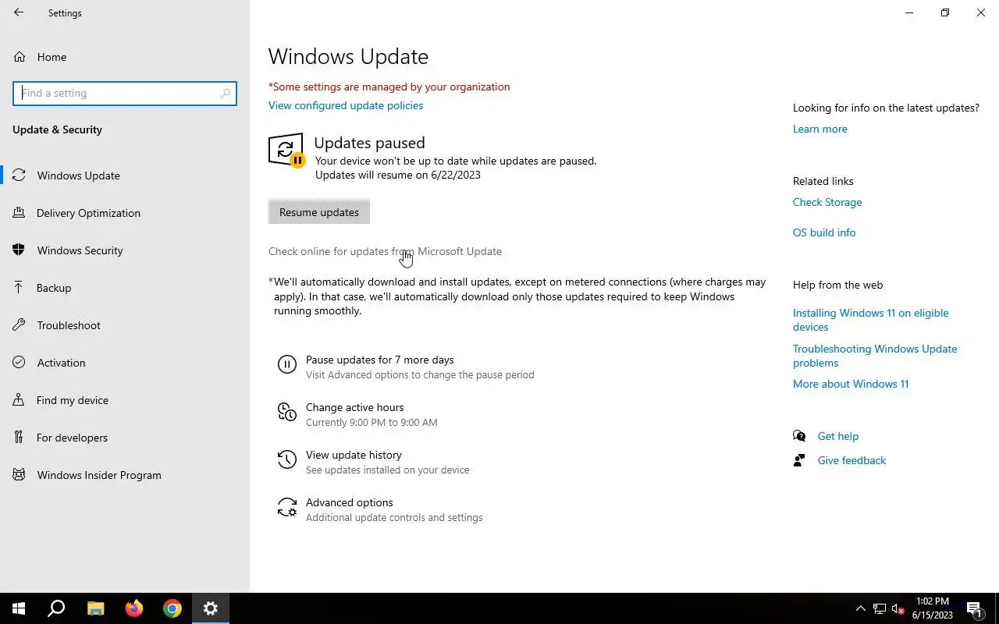Click in the Find a setting search box
Image resolution: width=999 pixels, height=624 pixels.
click(125, 93)
